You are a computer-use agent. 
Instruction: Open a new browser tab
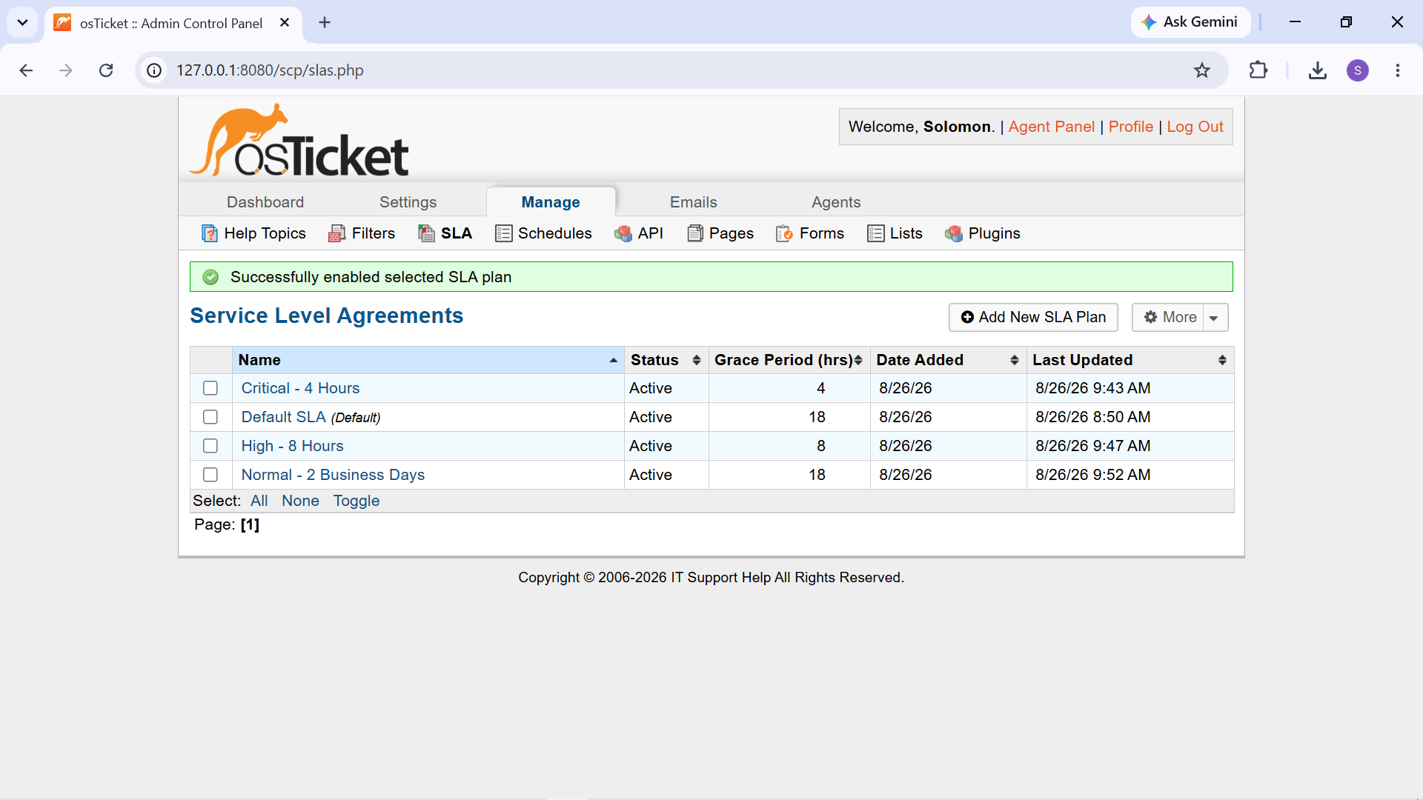(325, 23)
